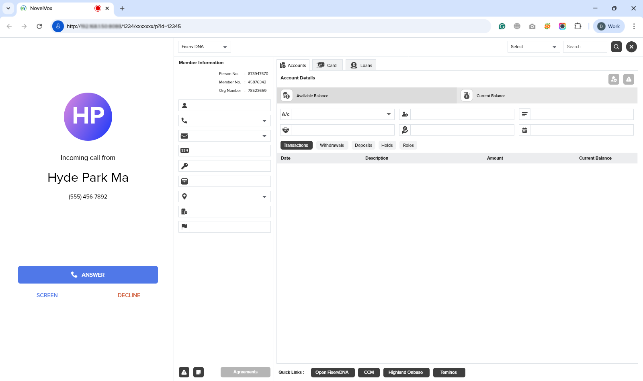Switch to the Card tab
This screenshot has height=381, width=643.
[x=327, y=65]
